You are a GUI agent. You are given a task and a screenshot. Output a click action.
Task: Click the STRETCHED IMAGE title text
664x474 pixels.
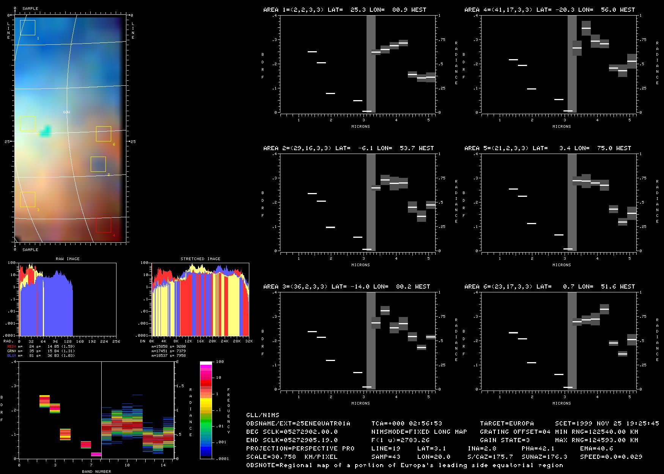[200, 259]
